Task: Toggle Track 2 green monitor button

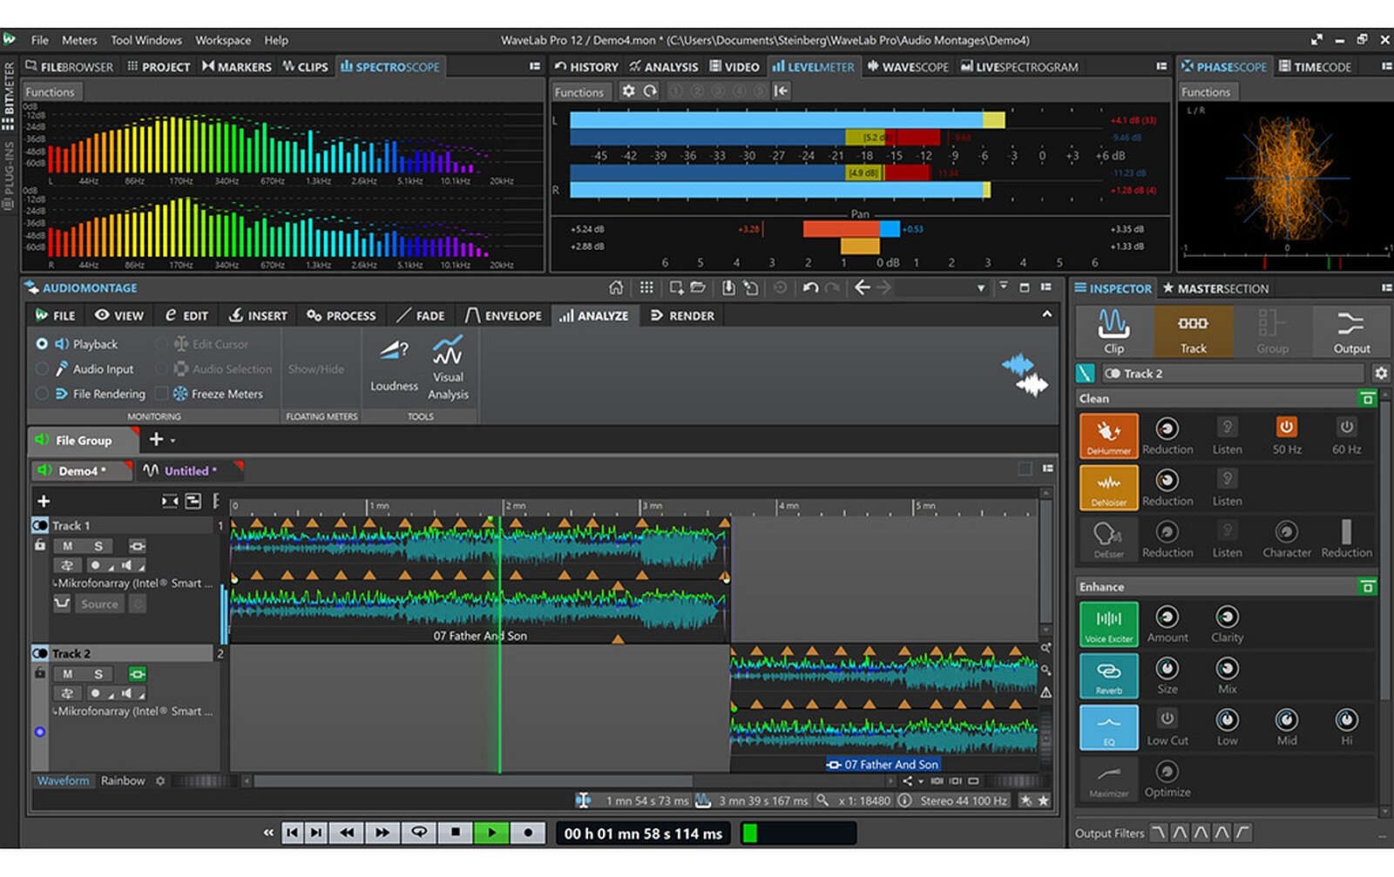Action: [x=137, y=673]
